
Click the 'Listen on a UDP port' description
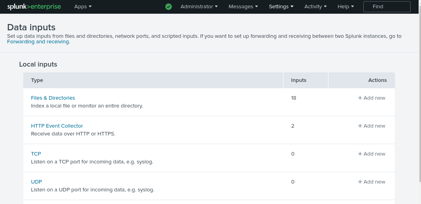click(x=93, y=190)
